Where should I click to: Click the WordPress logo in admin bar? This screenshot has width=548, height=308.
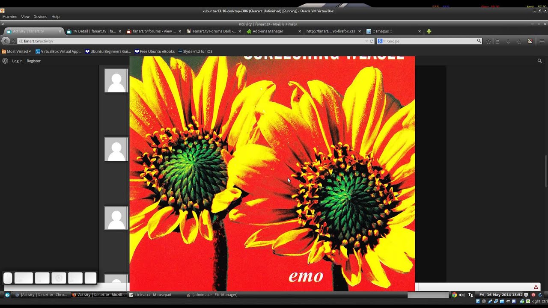5,61
